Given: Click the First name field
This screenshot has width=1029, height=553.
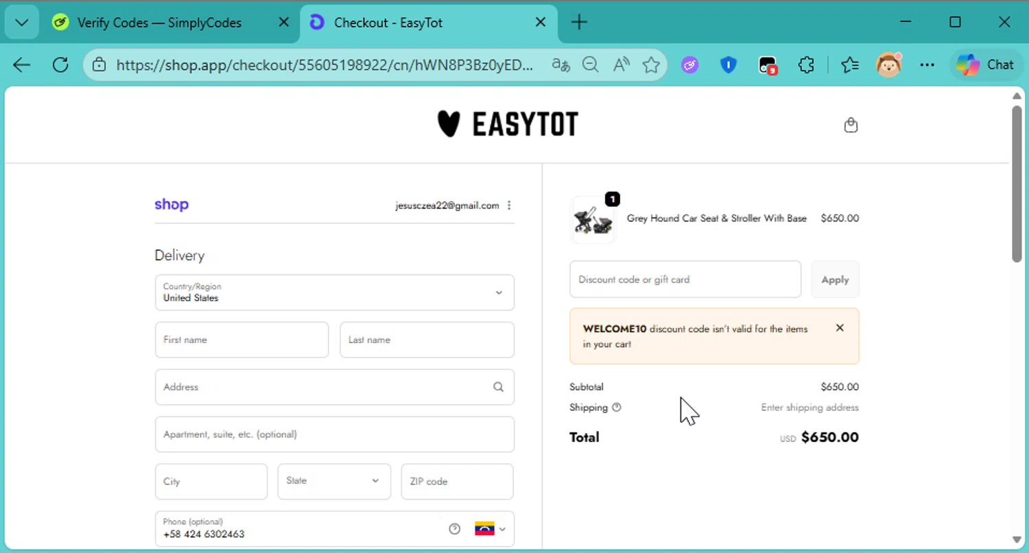Looking at the screenshot, I should click(241, 340).
